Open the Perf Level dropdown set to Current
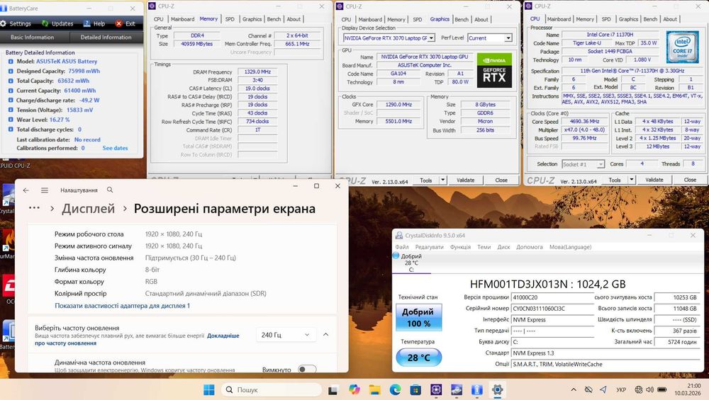 tap(490, 38)
